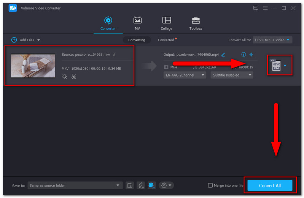Open the Converter tab
The image size is (304, 198).
coord(108,24)
